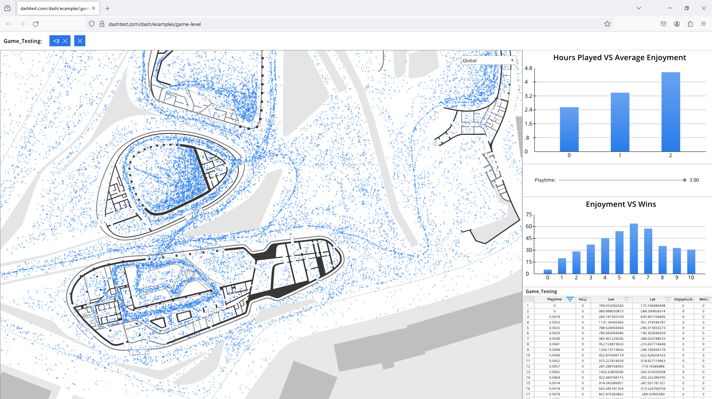Open a new browser tab
The height and width of the screenshot is (399, 712).
click(107, 8)
